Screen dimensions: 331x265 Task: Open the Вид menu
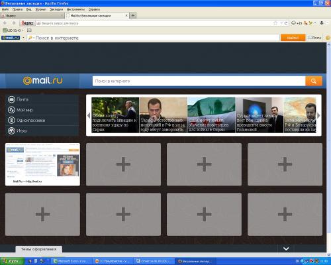click(29, 9)
